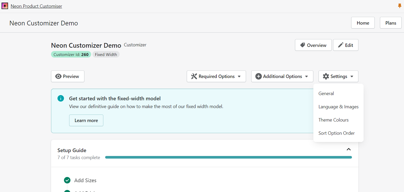This screenshot has width=404, height=192.
Task: Close the Settings dropdown via its arrow
Action: 352,76
